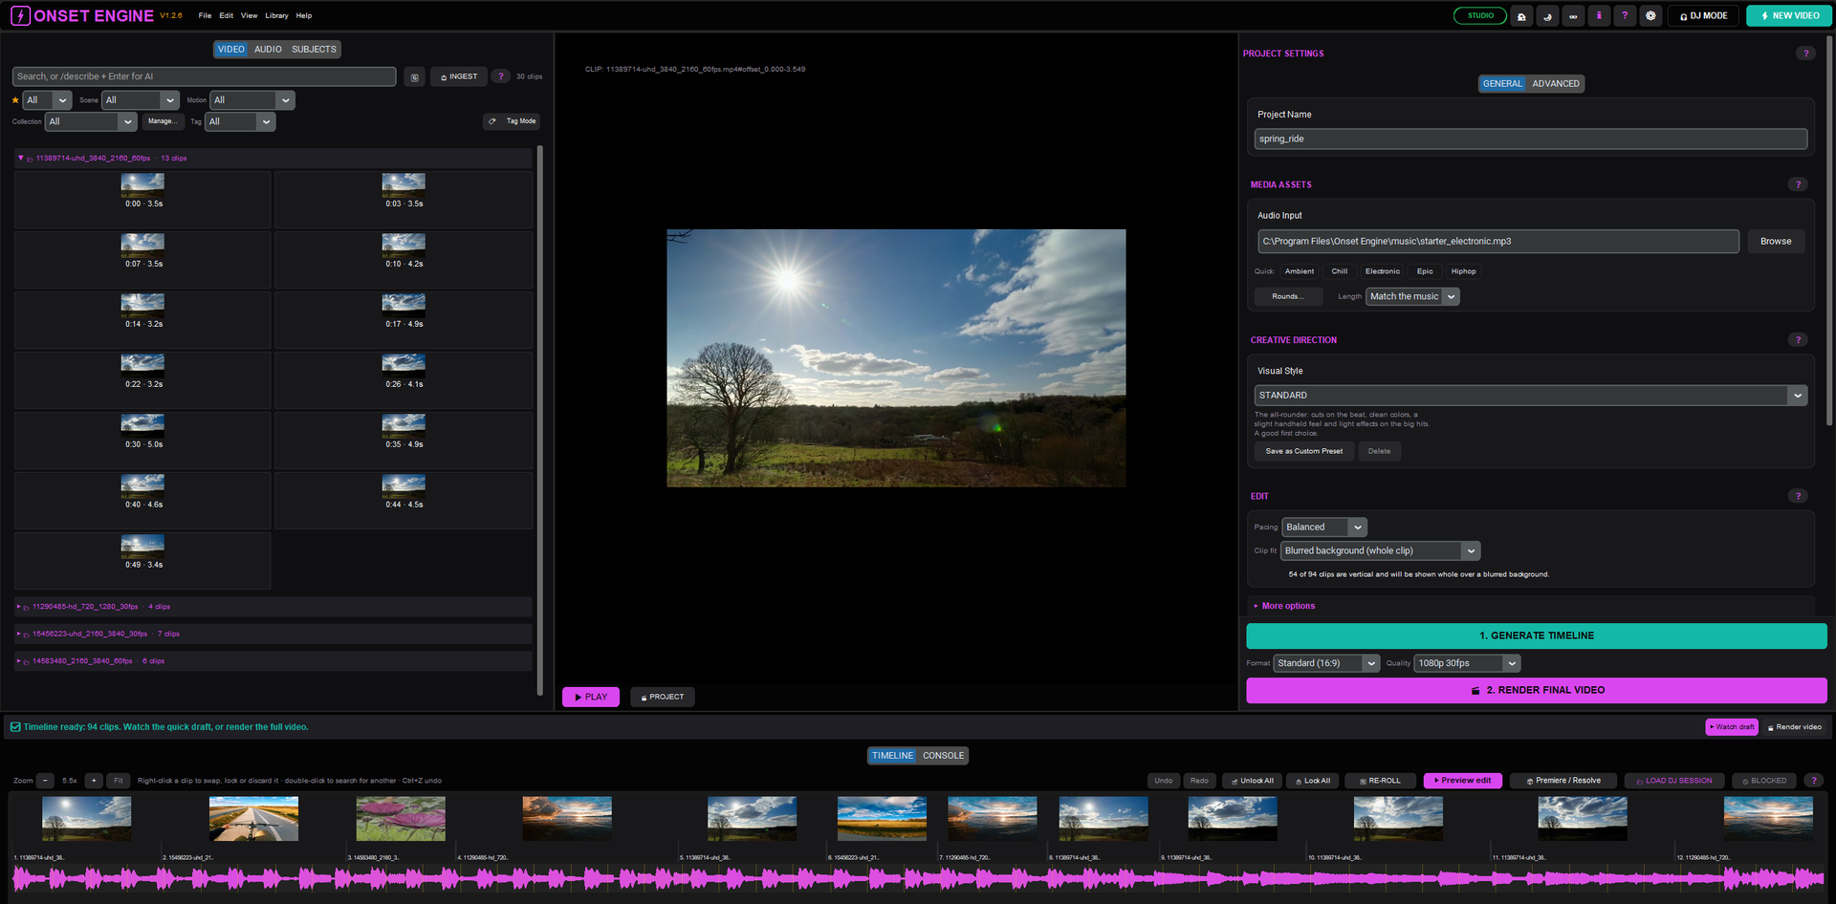Image resolution: width=1836 pixels, height=904 pixels.
Task: Click the Onset Engine lightning logo icon
Action: 20,15
